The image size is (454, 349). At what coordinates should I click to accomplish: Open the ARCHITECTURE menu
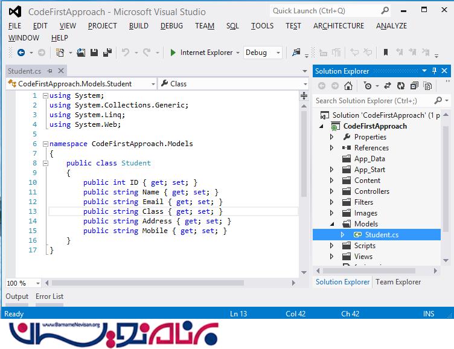pos(338,25)
